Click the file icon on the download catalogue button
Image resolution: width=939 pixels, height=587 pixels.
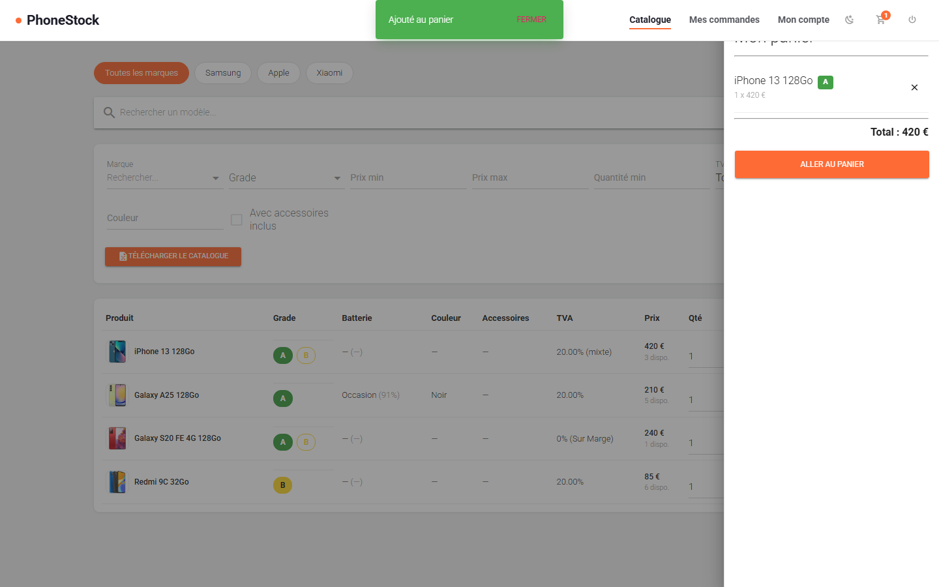point(123,256)
